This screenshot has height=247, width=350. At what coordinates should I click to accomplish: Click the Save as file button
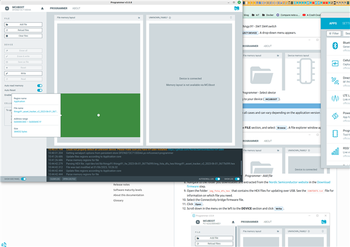pyautogui.click(x=23, y=62)
